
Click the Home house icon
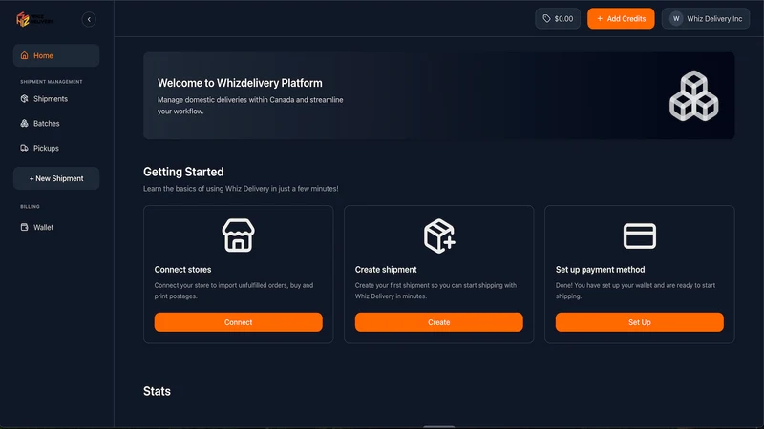(25, 55)
